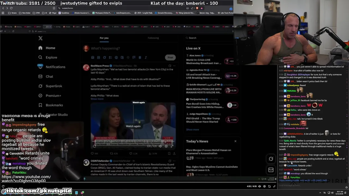Open the Excalidraw bookmark
Screen dimensions: 349x196
64,13
